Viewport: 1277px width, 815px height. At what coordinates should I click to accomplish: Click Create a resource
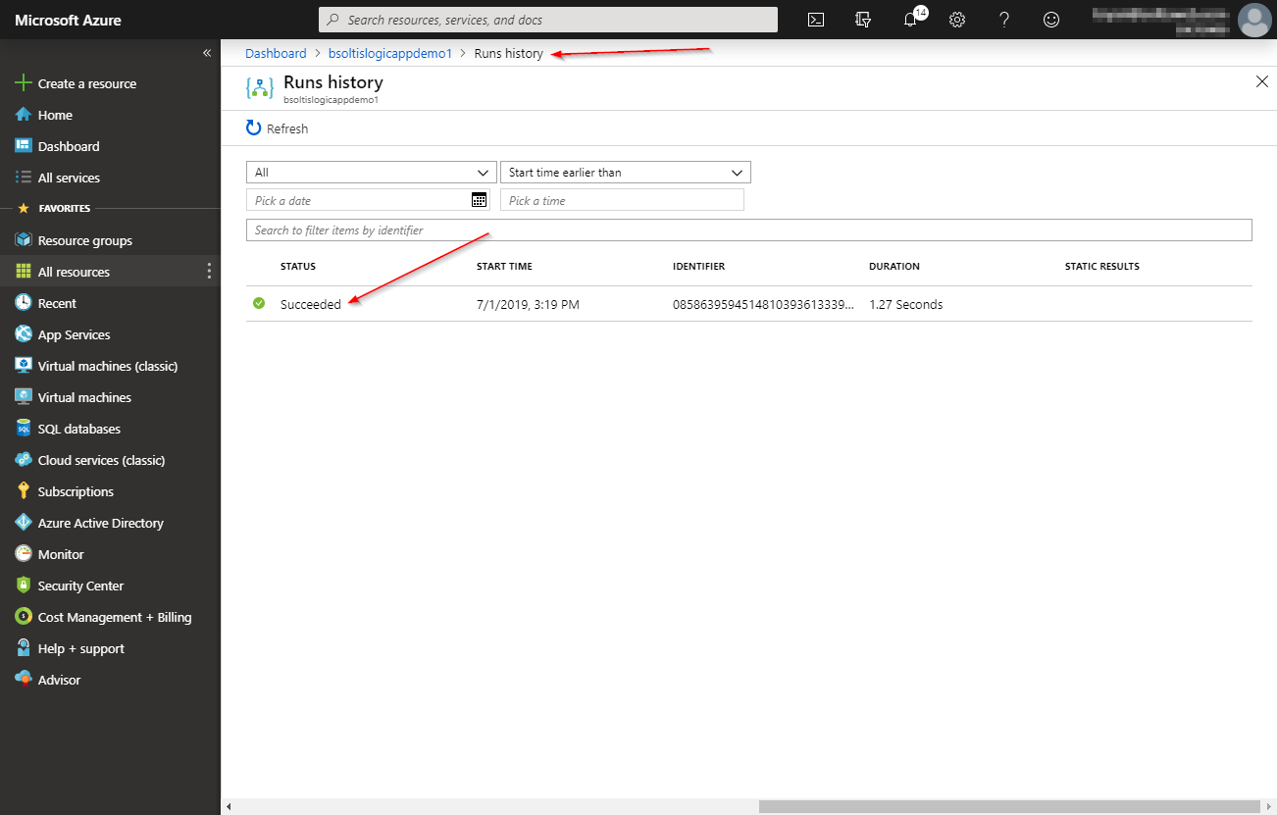[x=86, y=83]
